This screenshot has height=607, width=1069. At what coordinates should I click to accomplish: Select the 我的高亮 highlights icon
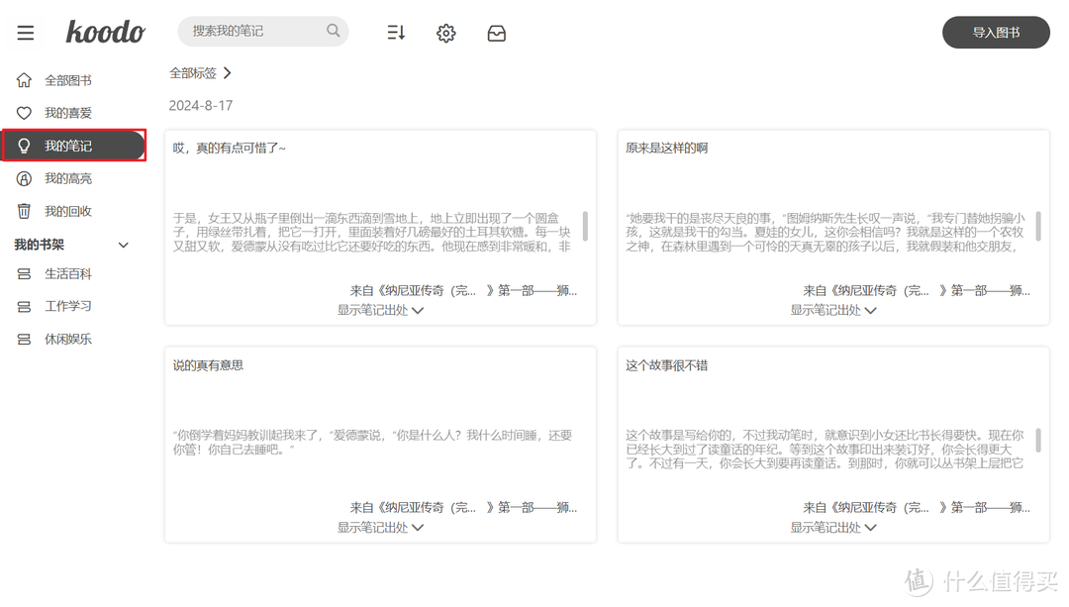tap(22, 178)
